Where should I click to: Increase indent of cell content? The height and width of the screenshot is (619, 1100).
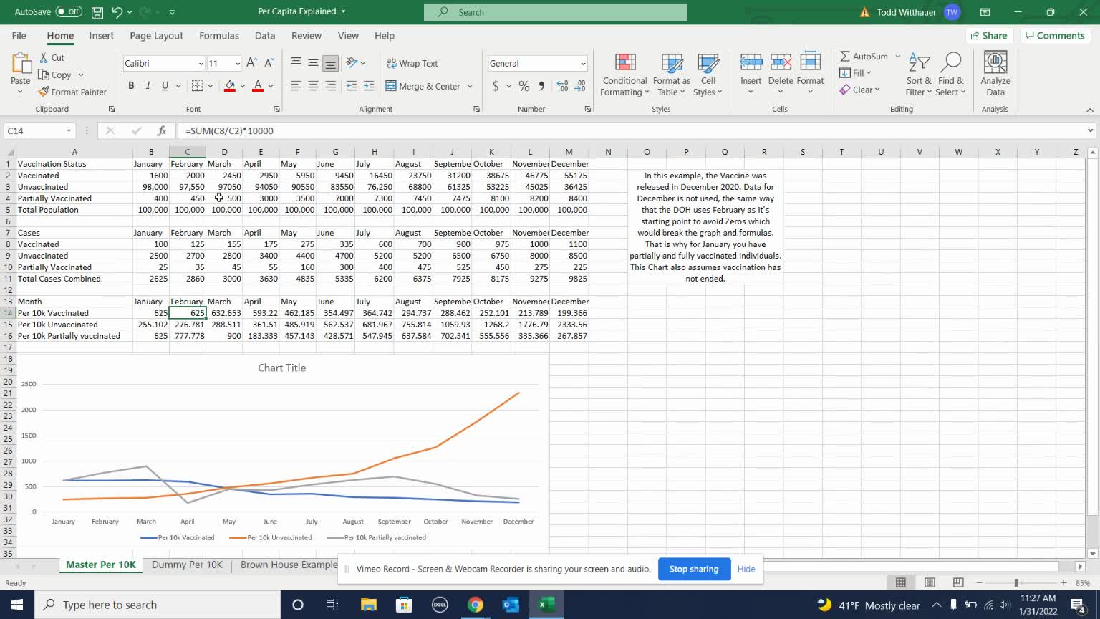click(x=369, y=86)
